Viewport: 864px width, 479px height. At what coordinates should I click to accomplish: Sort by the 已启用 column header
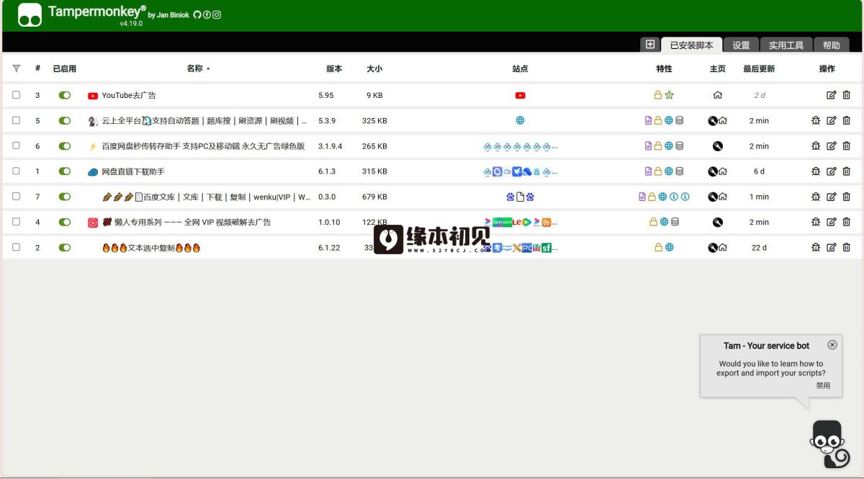point(64,69)
